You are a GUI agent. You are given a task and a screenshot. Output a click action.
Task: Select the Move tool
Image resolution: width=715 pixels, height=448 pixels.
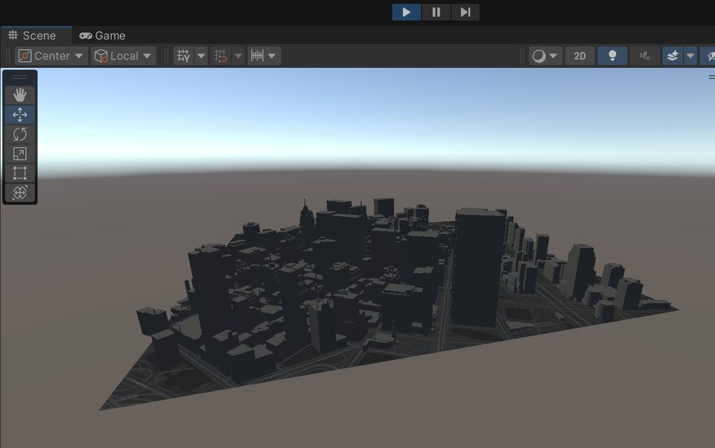pyautogui.click(x=20, y=115)
